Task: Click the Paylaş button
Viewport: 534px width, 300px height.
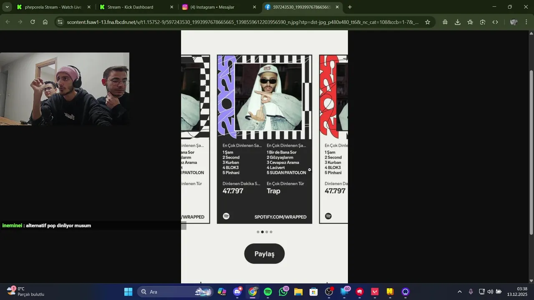Action: tap(264, 254)
